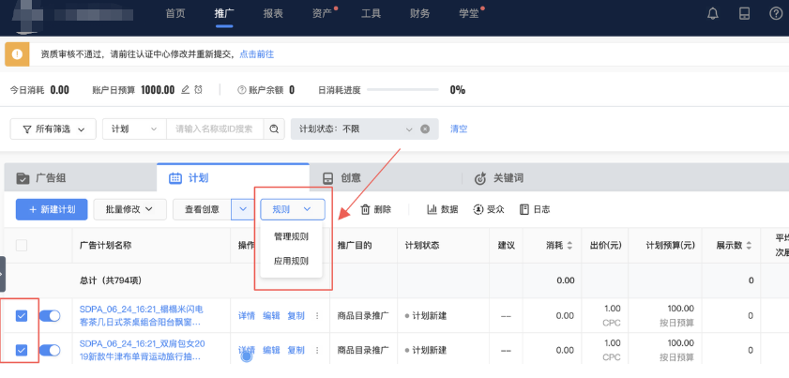Follow the 点击前往 link
This screenshot has height=378, width=789.
[257, 54]
